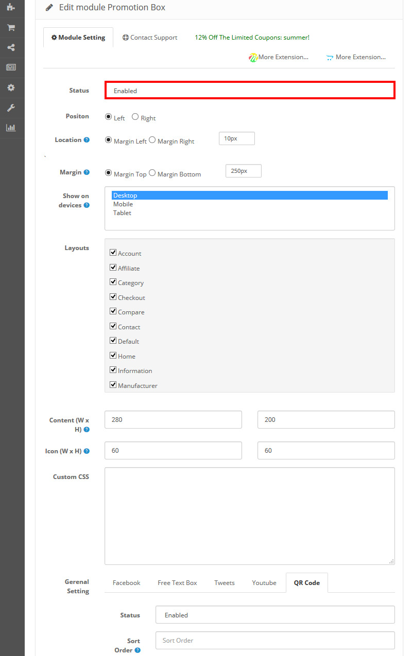Toggle the Manufacturer layout checkbox

[113, 385]
